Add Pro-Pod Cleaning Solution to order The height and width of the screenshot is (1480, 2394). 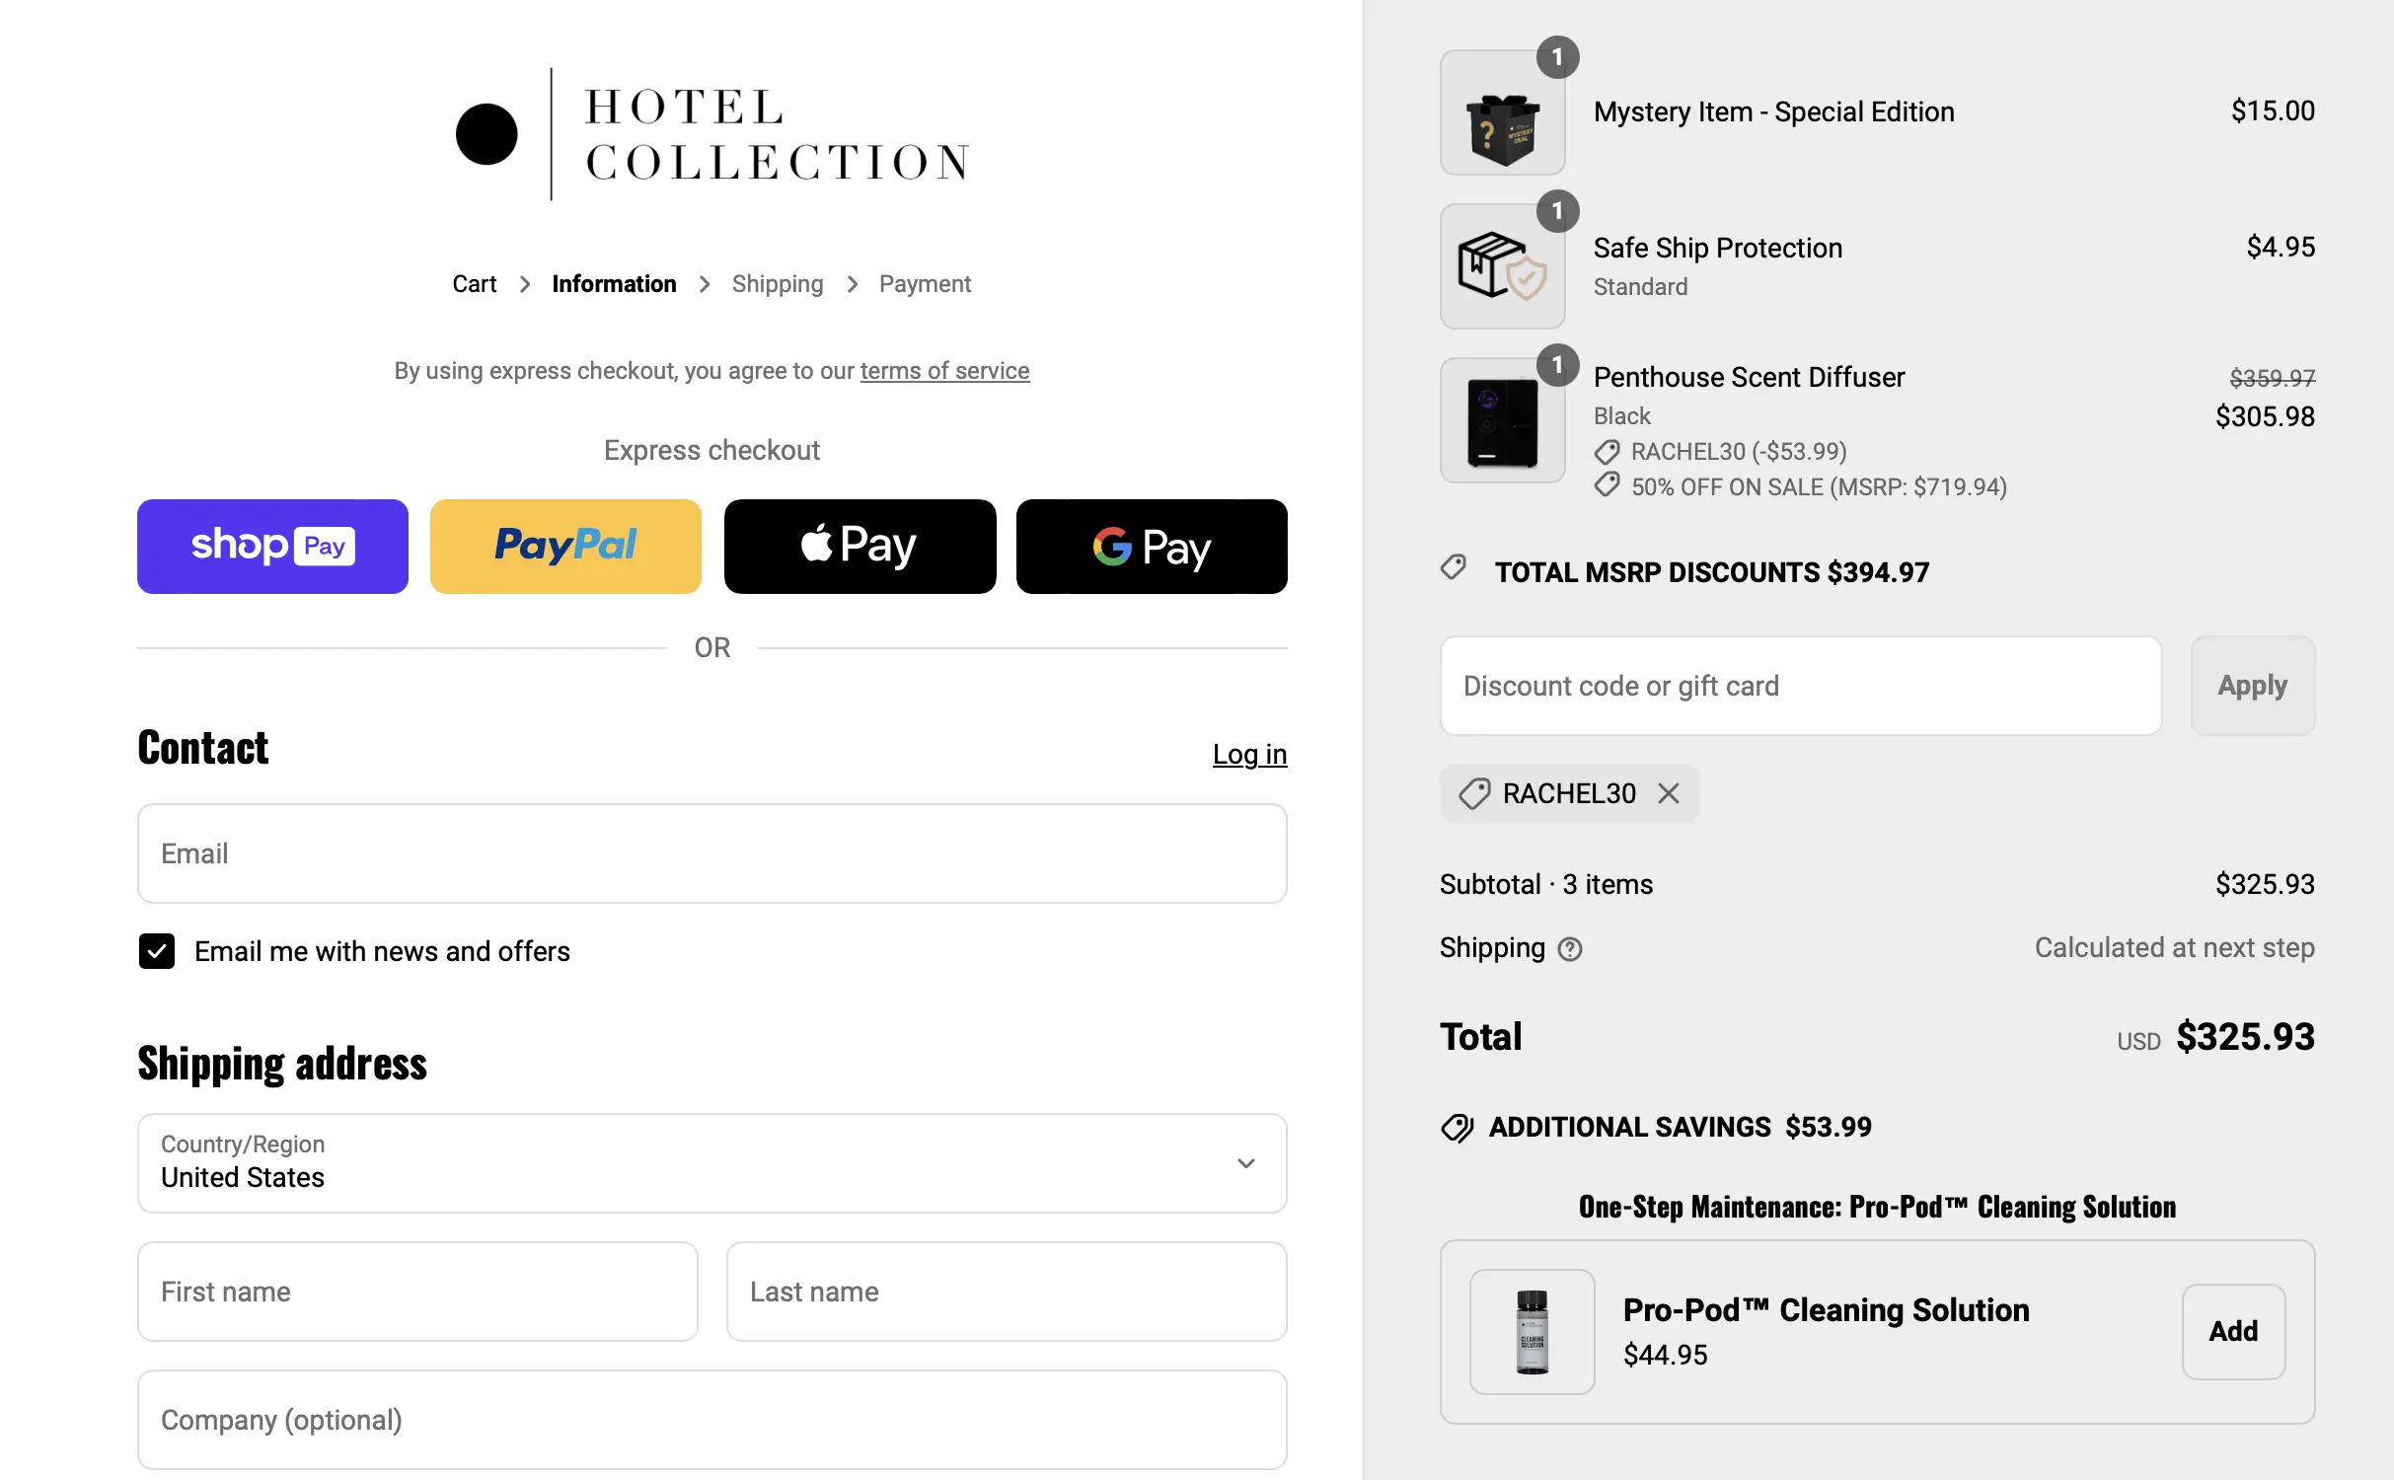pyautogui.click(x=2233, y=1331)
